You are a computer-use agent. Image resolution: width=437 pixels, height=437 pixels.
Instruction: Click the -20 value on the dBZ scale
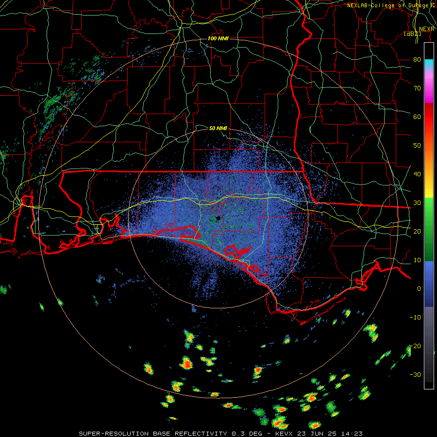pos(415,346)
